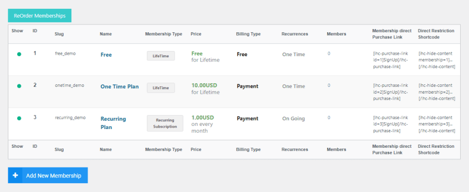Select the purchase link shortcode with id=3
This screenshot has width=469, height=192.
(391, 124)
